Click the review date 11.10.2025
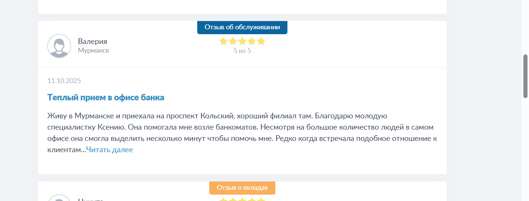The height and width of the screenshot is (201, 529). pyautogui.click(x=64, y=80)
